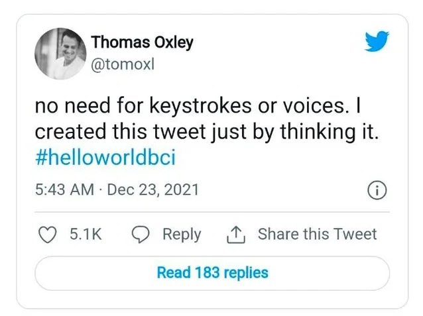Image resolution: width=423 pixels, height=316 pixels.
Task: Click the 5:43 AM time text
Action: (x=64, y=190)
